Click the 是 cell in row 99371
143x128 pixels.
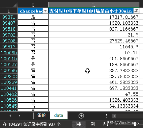pos(33,17)
